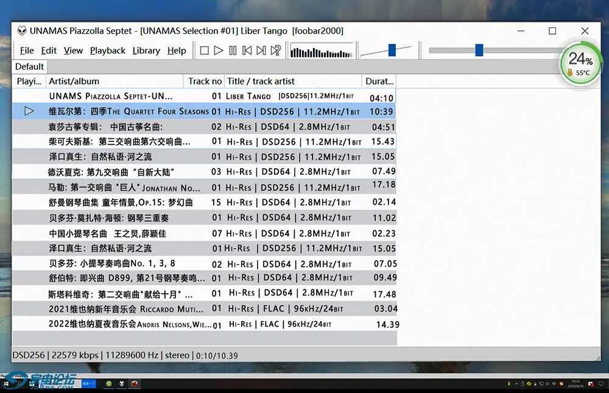Image resolution: width=609 pixels, height=393 pixels.
Task: Skip to the next track
Action: coord(261,51)
